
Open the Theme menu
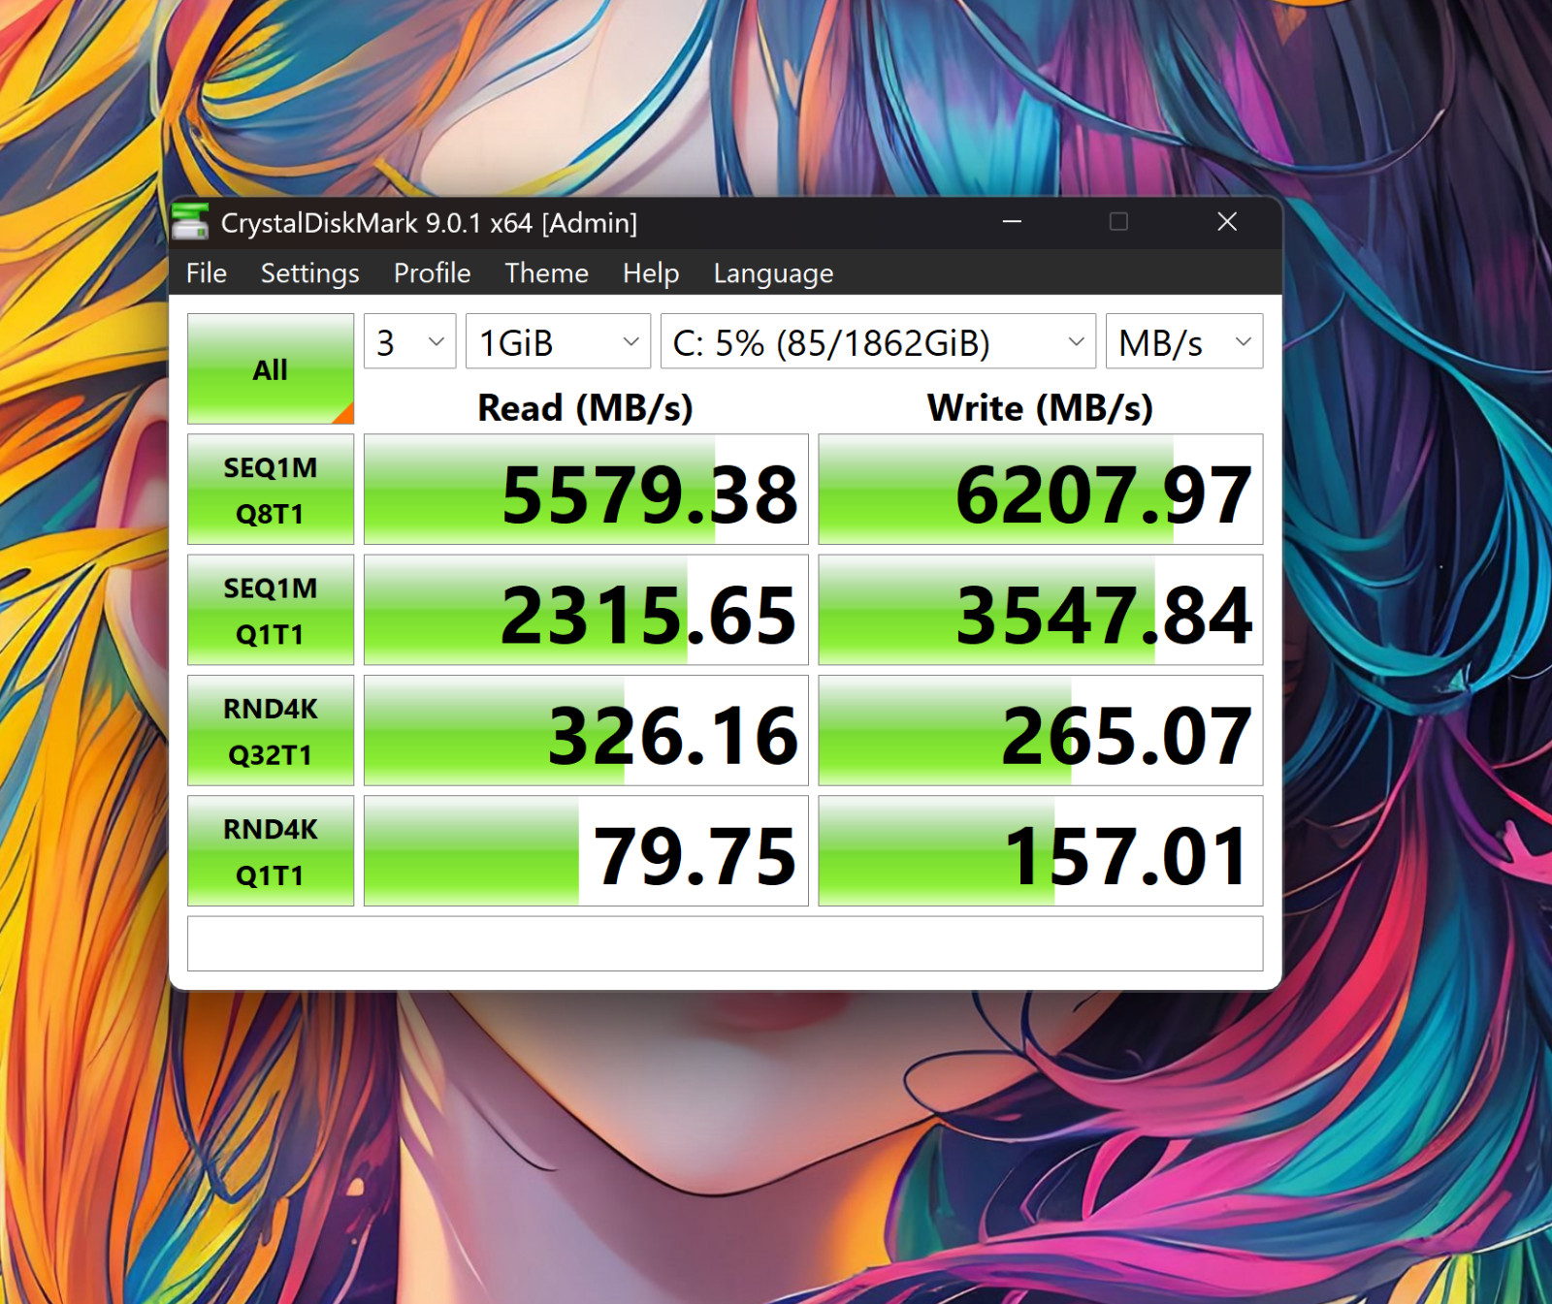546,273
